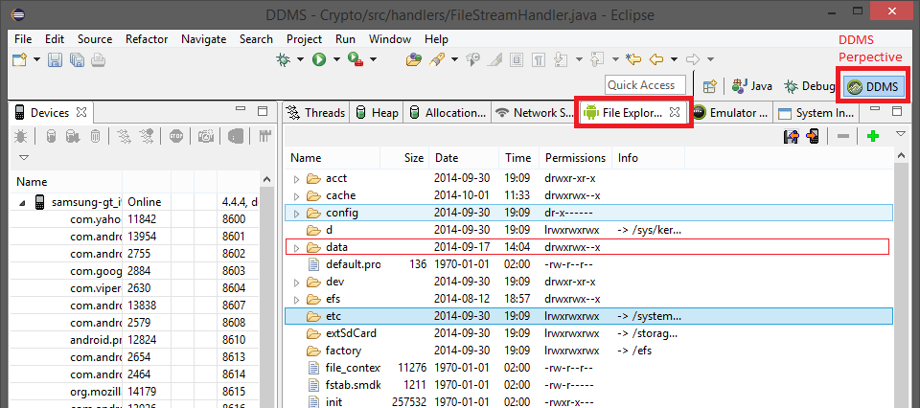Open the File menu
Viewport: 920px width, 408px height.
click(x=23, y=39)
